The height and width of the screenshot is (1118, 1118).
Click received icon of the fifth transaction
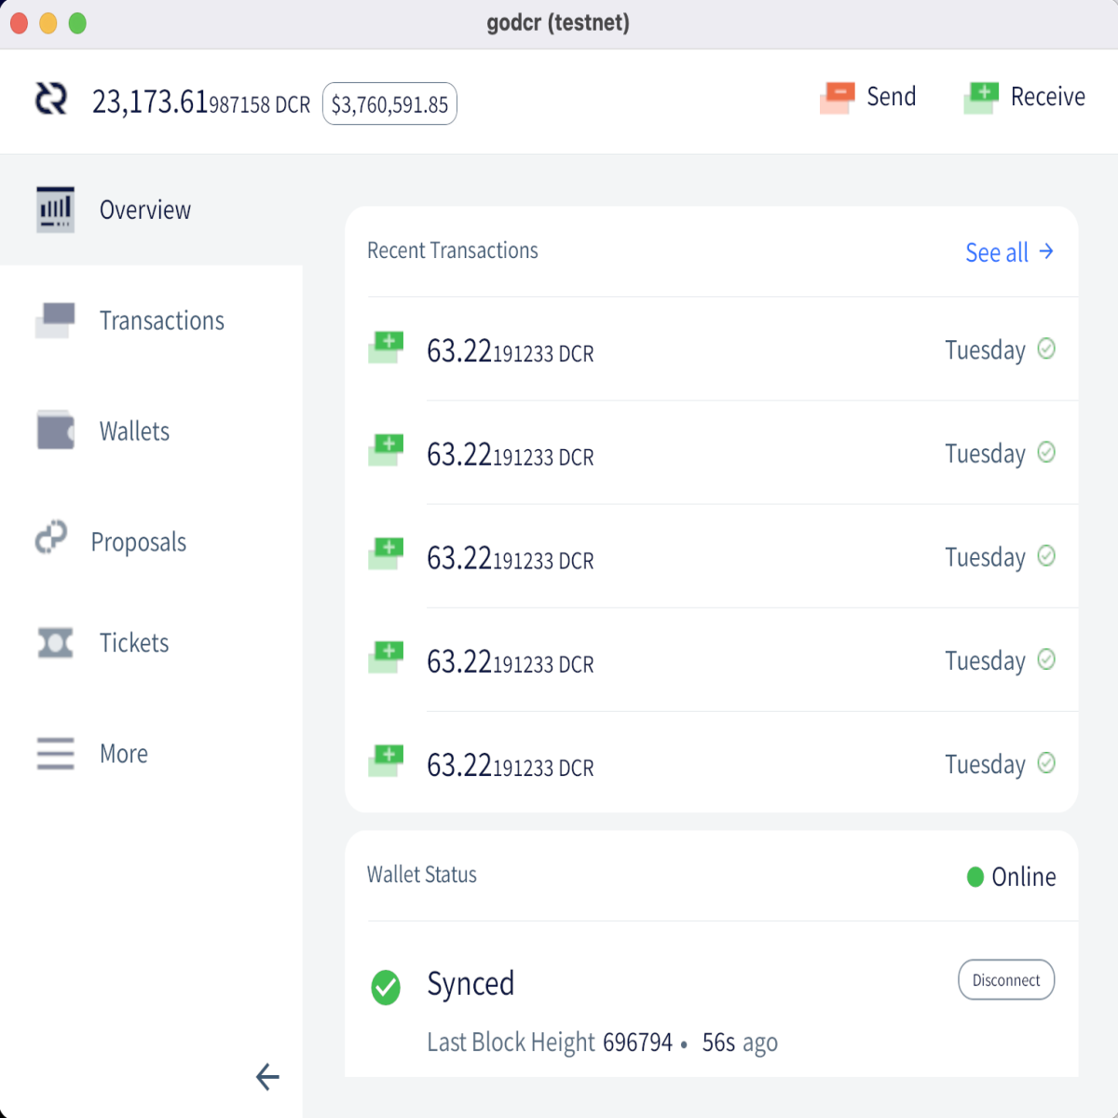click(386, 761)
